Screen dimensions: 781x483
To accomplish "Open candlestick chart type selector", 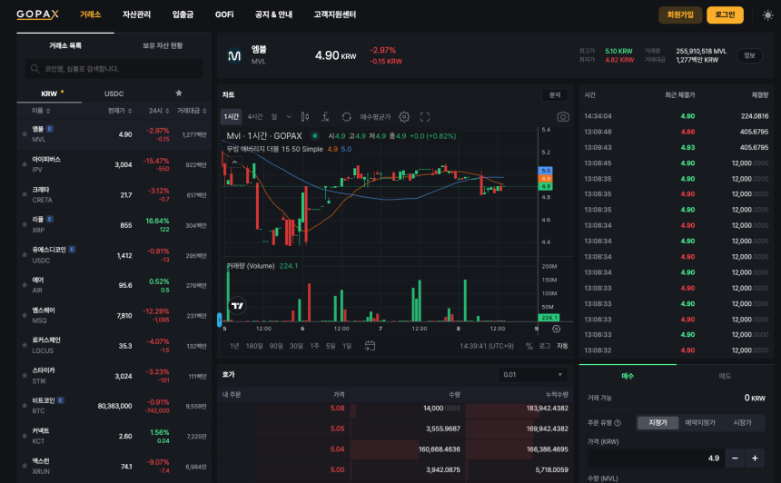I will (305, 117).
